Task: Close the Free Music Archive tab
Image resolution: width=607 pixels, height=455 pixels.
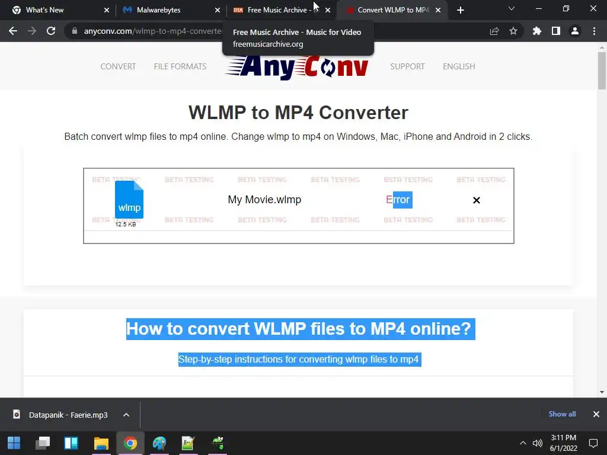Action: click(x=328, y=10)
